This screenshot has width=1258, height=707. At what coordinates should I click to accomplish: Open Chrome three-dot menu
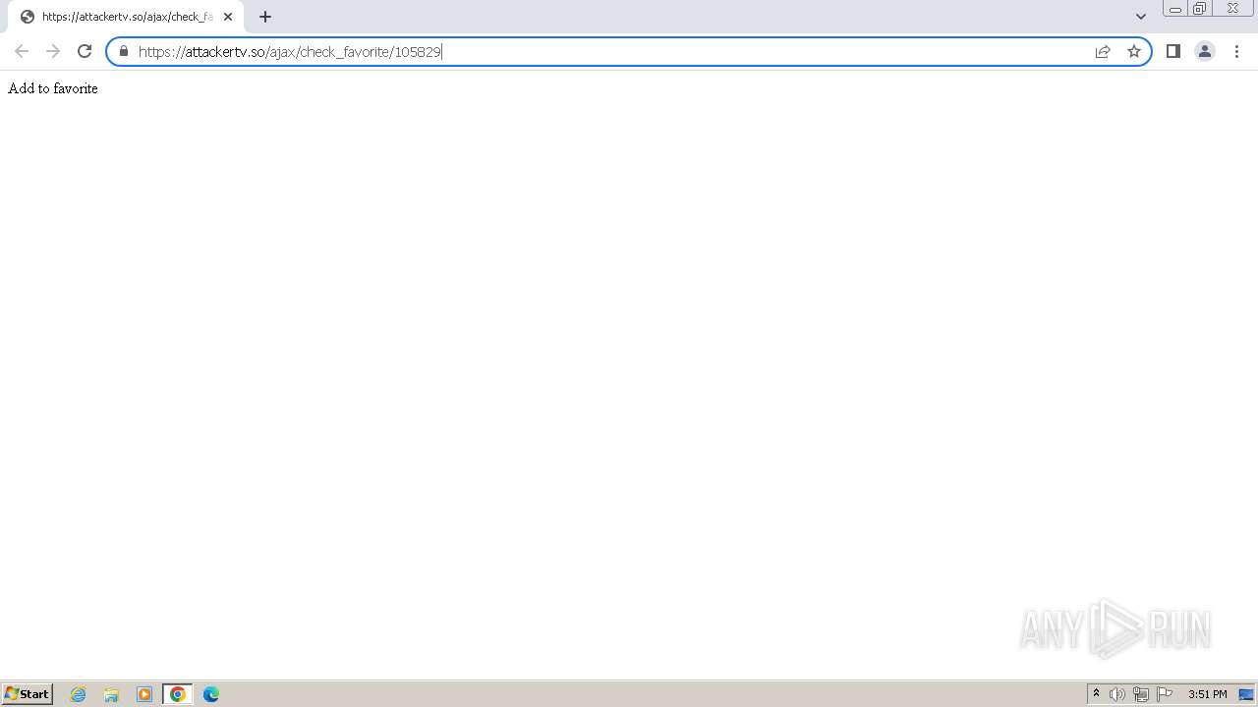pos(1236,51)
